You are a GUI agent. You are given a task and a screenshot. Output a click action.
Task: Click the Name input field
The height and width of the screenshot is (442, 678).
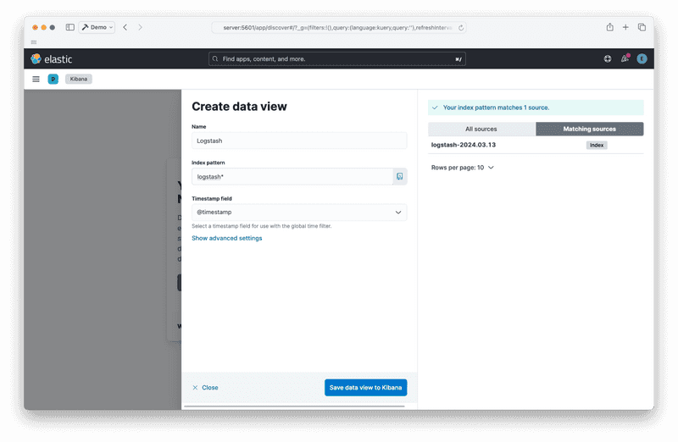[x=299, y=141]
